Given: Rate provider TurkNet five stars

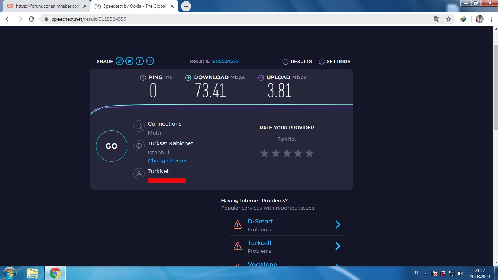Looking at the screenshot, I should pyautogui.click(x=309, y=153).
